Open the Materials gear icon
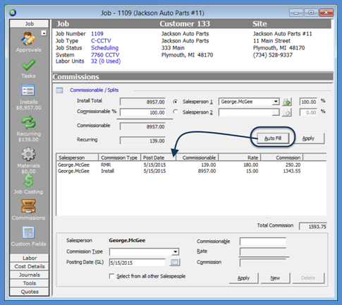The width and height of the screenshot is (342, 305). coord(28,154)
